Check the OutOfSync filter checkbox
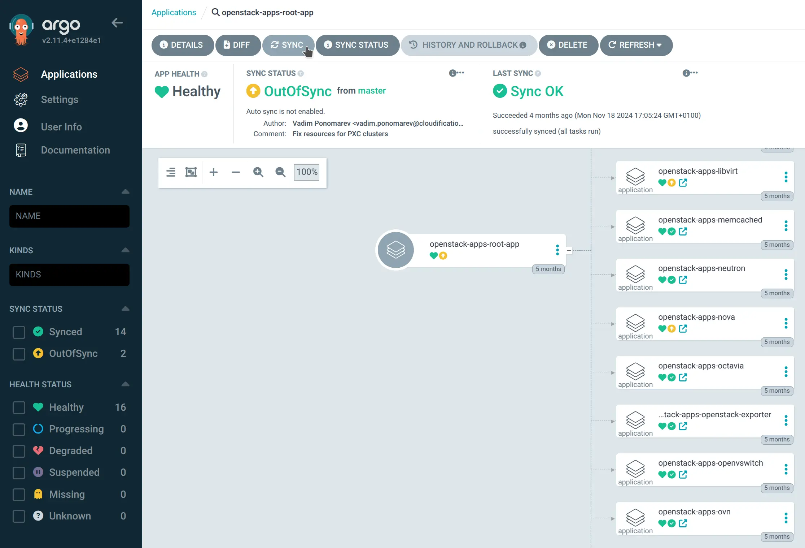The image size is (805, 548). coord(19,354)
